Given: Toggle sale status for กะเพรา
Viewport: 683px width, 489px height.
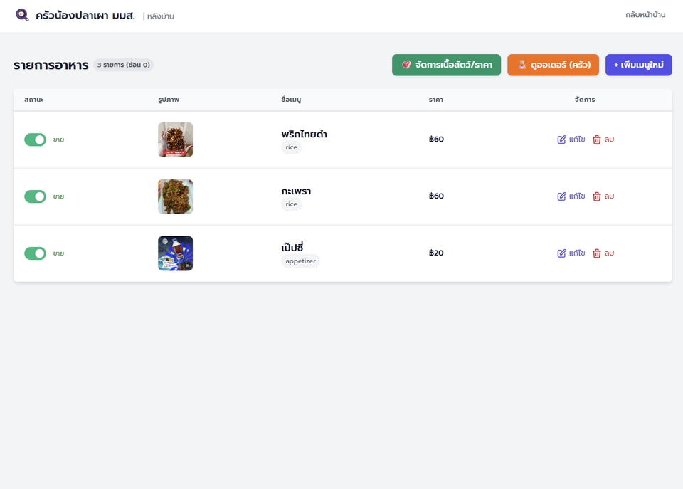Looking at the screenshot, I should click(36, 196).
